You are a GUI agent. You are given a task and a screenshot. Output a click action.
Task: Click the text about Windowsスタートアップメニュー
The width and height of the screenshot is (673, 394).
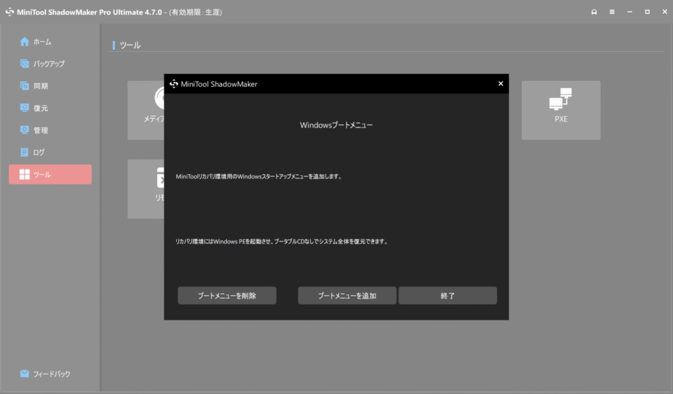pyautogui.click(x=259, y=177)
